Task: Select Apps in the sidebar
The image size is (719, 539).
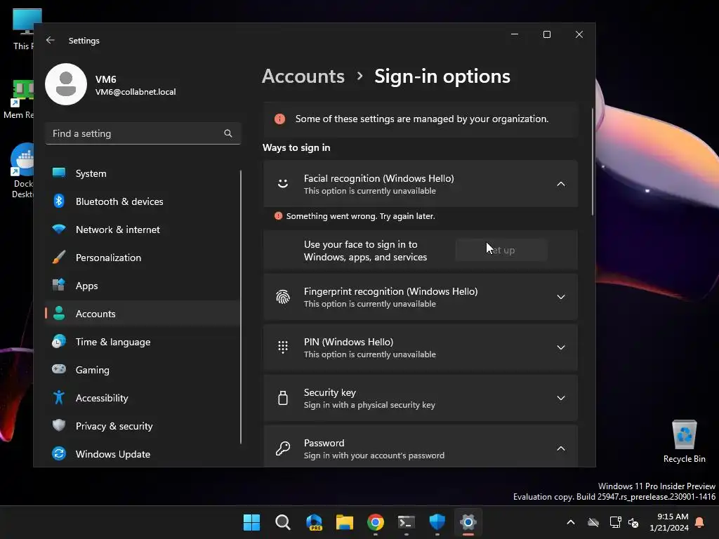Action: point(143,285)
